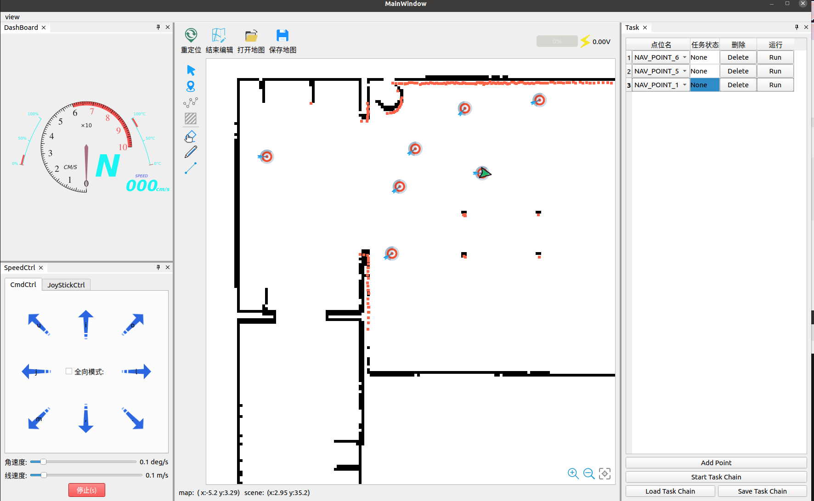The image size is (814, 501).
Task: Click the Add Point button
Action: coord(716,462)
